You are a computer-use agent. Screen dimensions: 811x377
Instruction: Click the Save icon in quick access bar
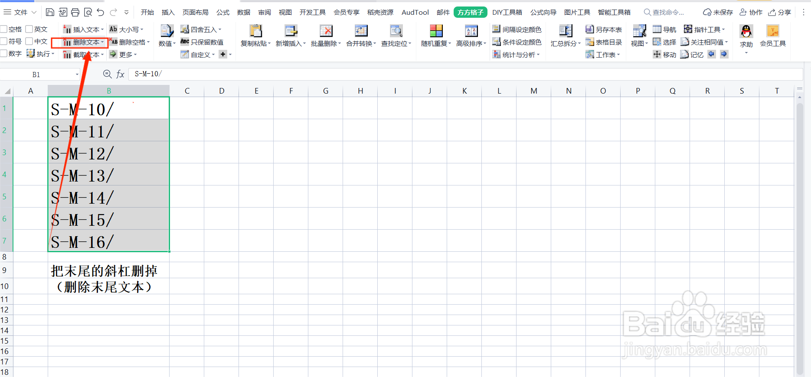point(50,12)
